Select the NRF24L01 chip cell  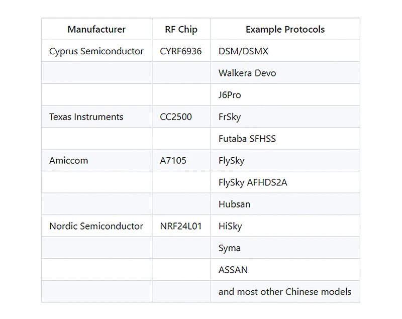coord(181,226)
